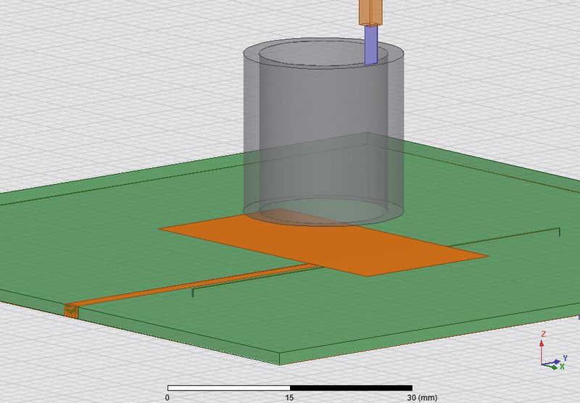This screenshot has width=580, height=403.
Task: Select the orange rectangular patch on substrate
Action: 324,242
